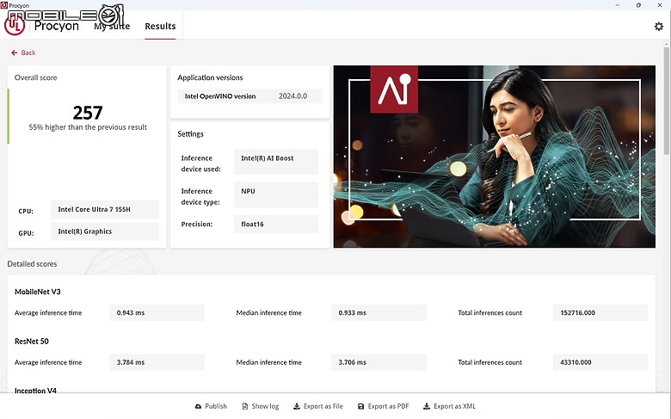Click the Export as File download icon

(x=297, y=406)
